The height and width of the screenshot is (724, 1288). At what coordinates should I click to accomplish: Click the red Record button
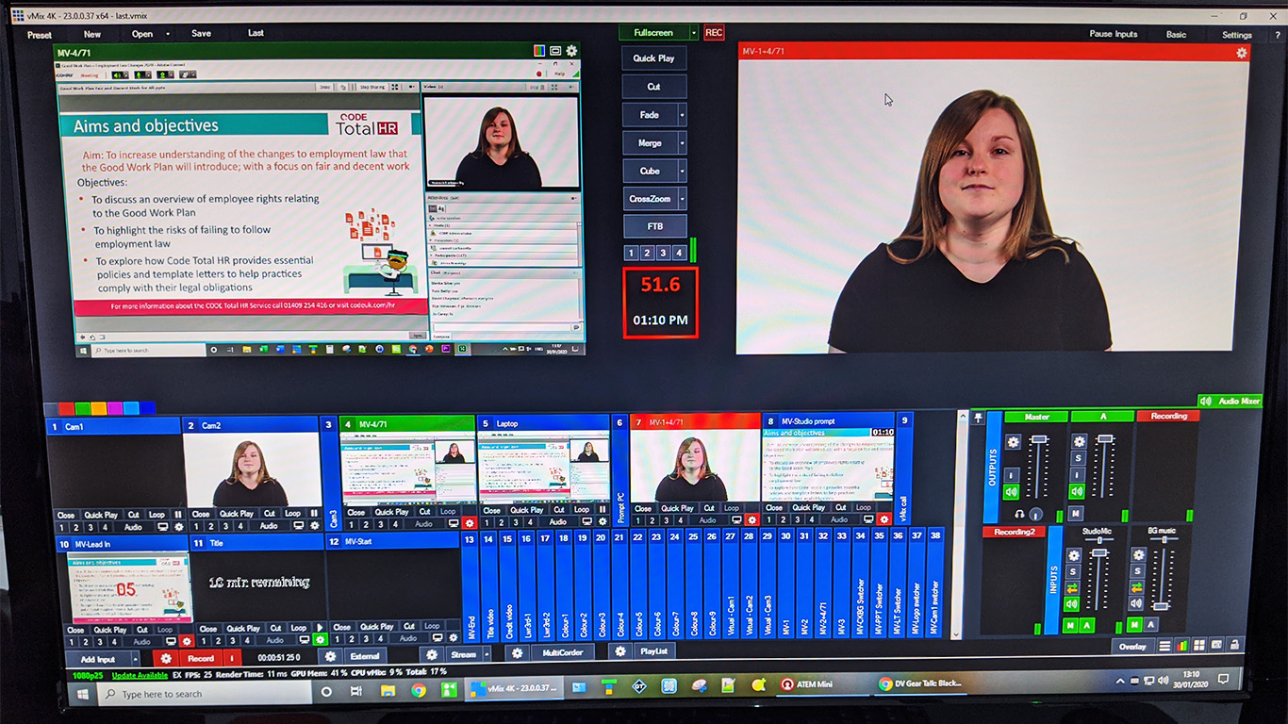coord(201,658)
